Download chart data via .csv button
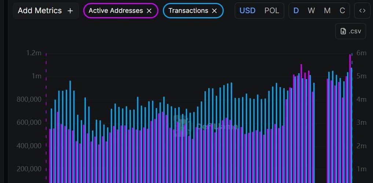 (351, 31)
